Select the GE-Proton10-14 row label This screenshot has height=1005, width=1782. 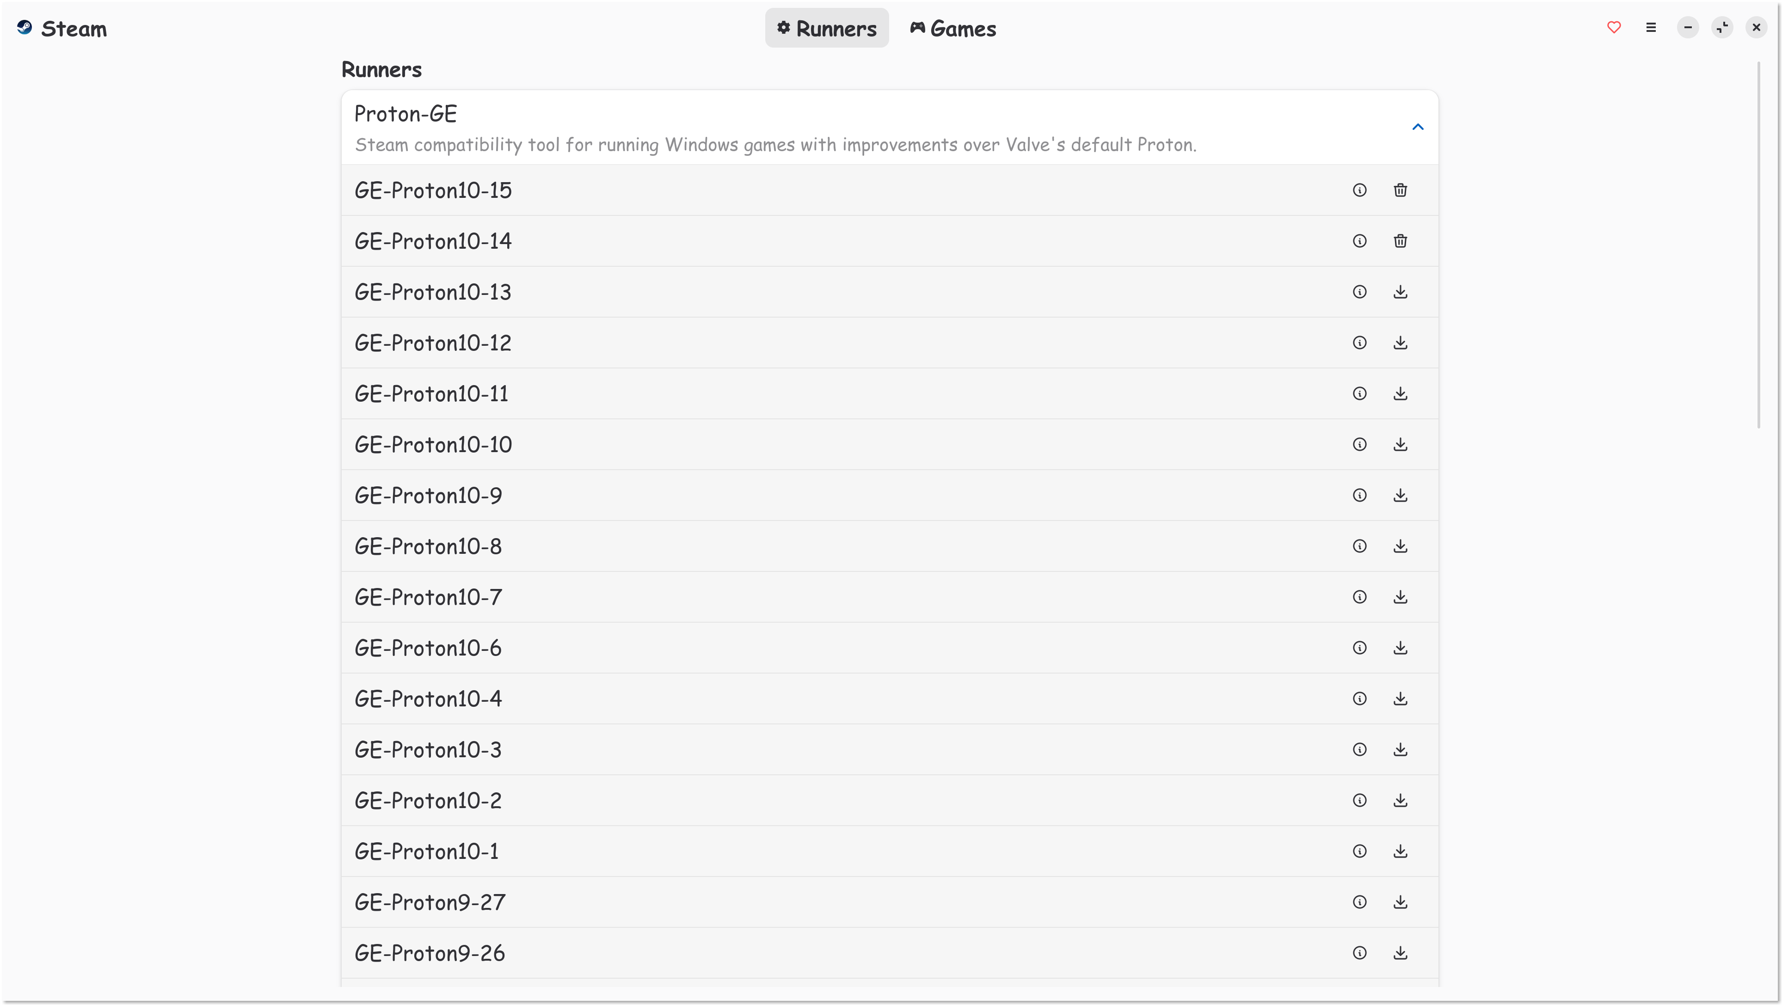coord(433,241)
